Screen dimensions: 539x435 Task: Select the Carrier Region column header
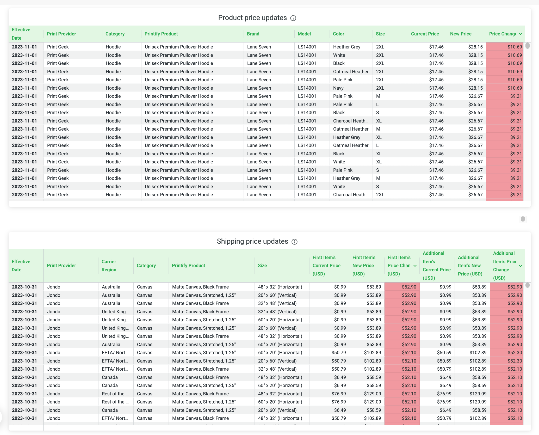[x=109, y=266]
